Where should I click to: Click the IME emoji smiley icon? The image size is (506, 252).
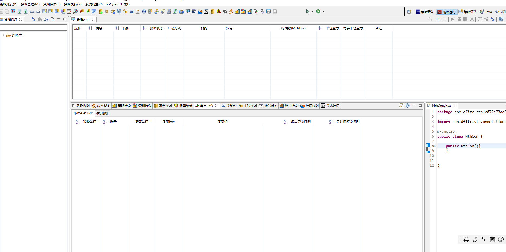point(501,239)
